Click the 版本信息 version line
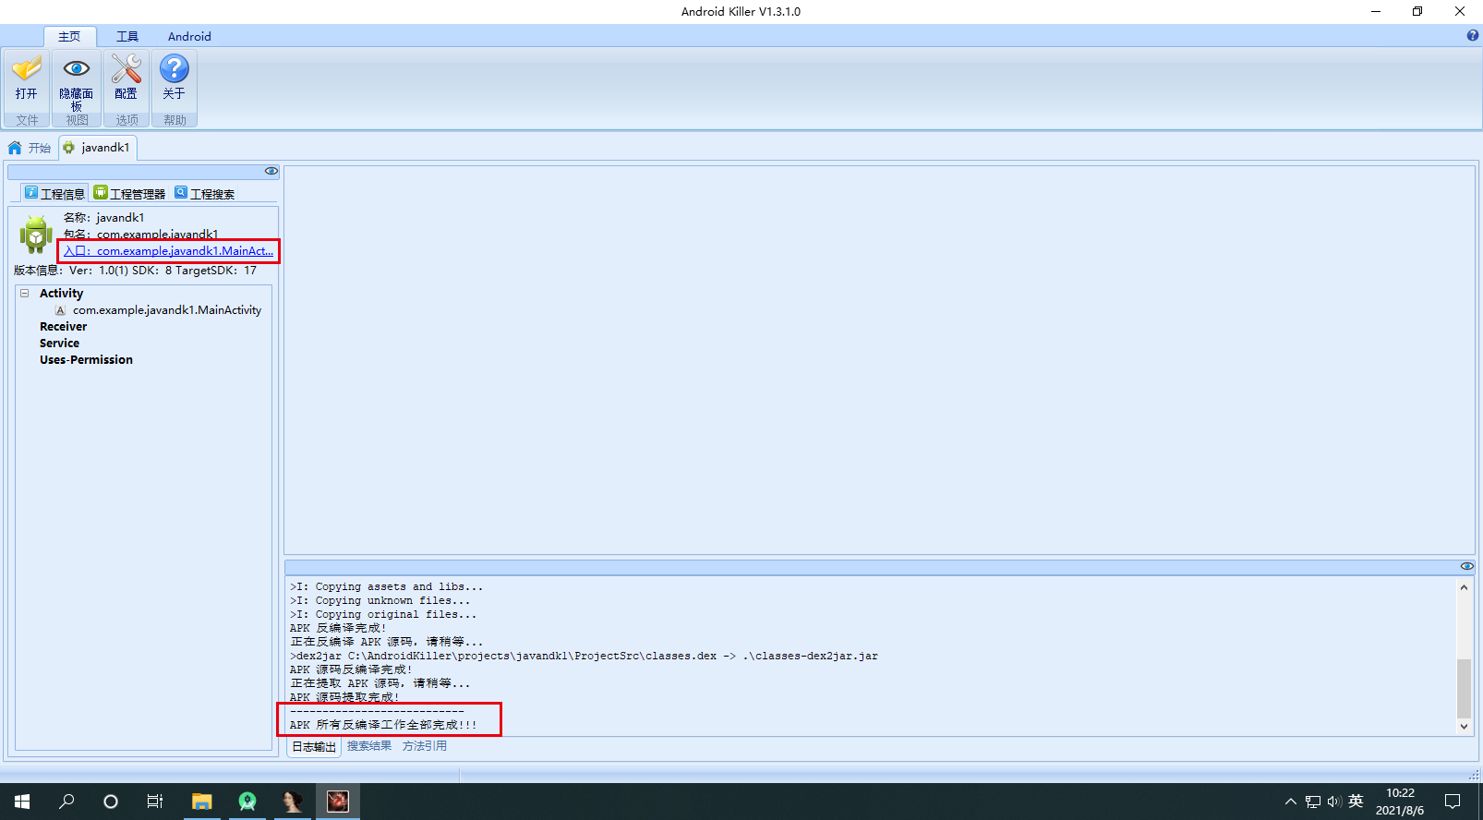The width and height of the screenshot is (1483, 820). click(x=135, y=271)
